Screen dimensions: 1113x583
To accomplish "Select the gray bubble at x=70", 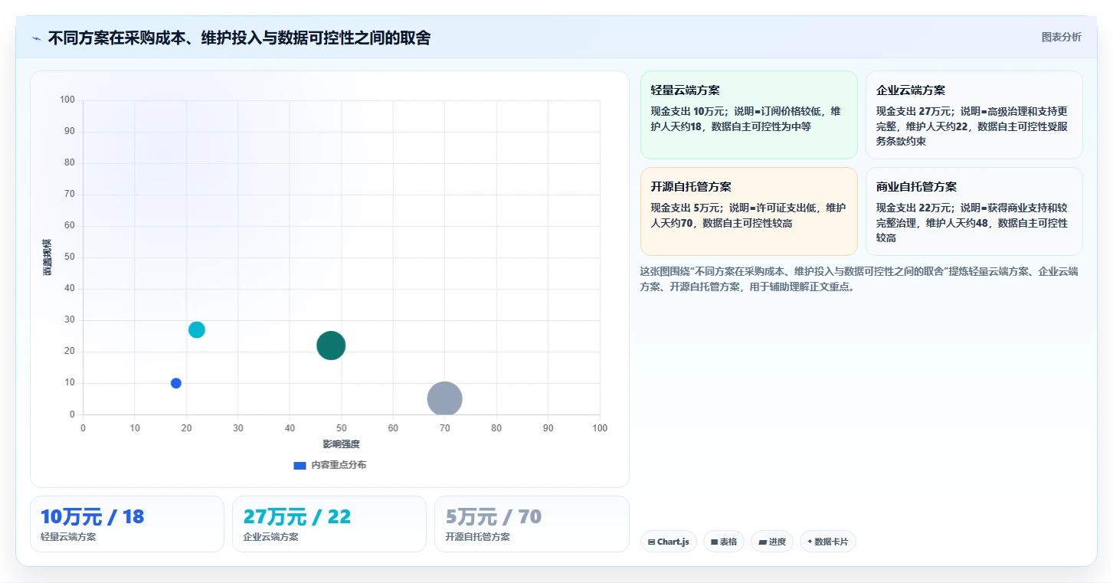I will (x=444, y=398).
